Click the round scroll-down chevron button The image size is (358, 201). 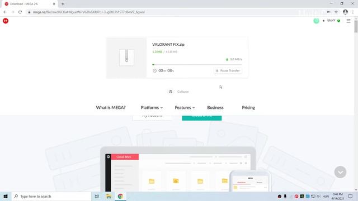coord(340,172)
